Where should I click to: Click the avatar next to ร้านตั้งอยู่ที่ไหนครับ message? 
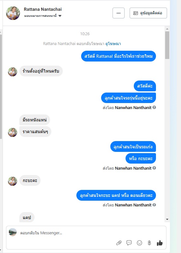tap(13, 72)
